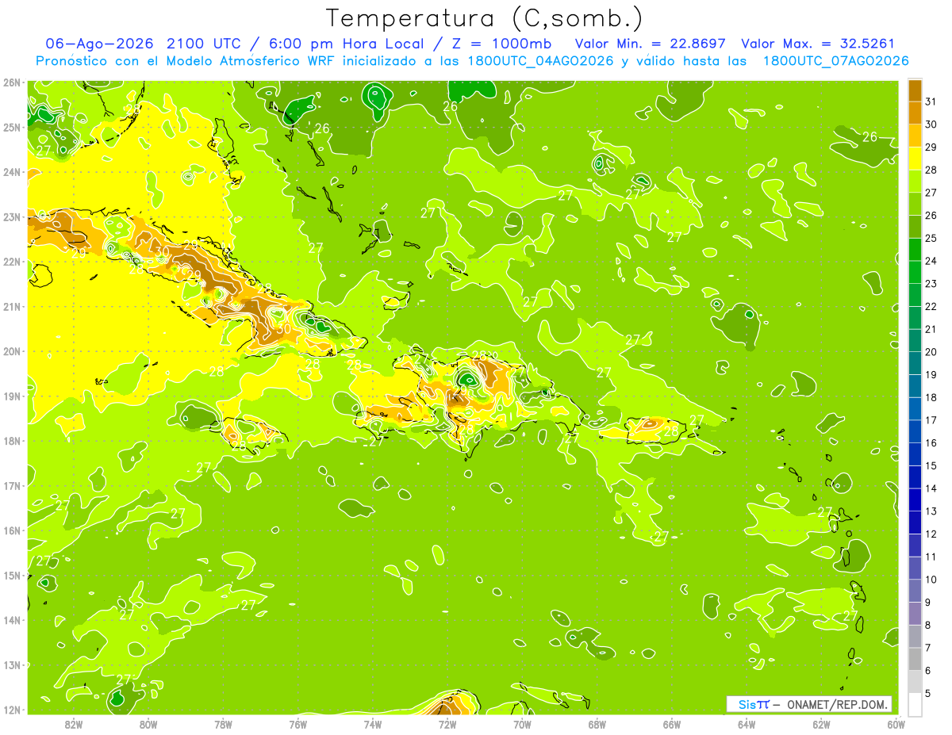Click the '70W' longitude axis label
952x735 pixels.
pos(522,724)
